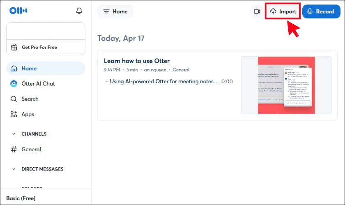Open the Learn how to use Otter conversation
345x205 pixels.
click(x=137, y=61)
